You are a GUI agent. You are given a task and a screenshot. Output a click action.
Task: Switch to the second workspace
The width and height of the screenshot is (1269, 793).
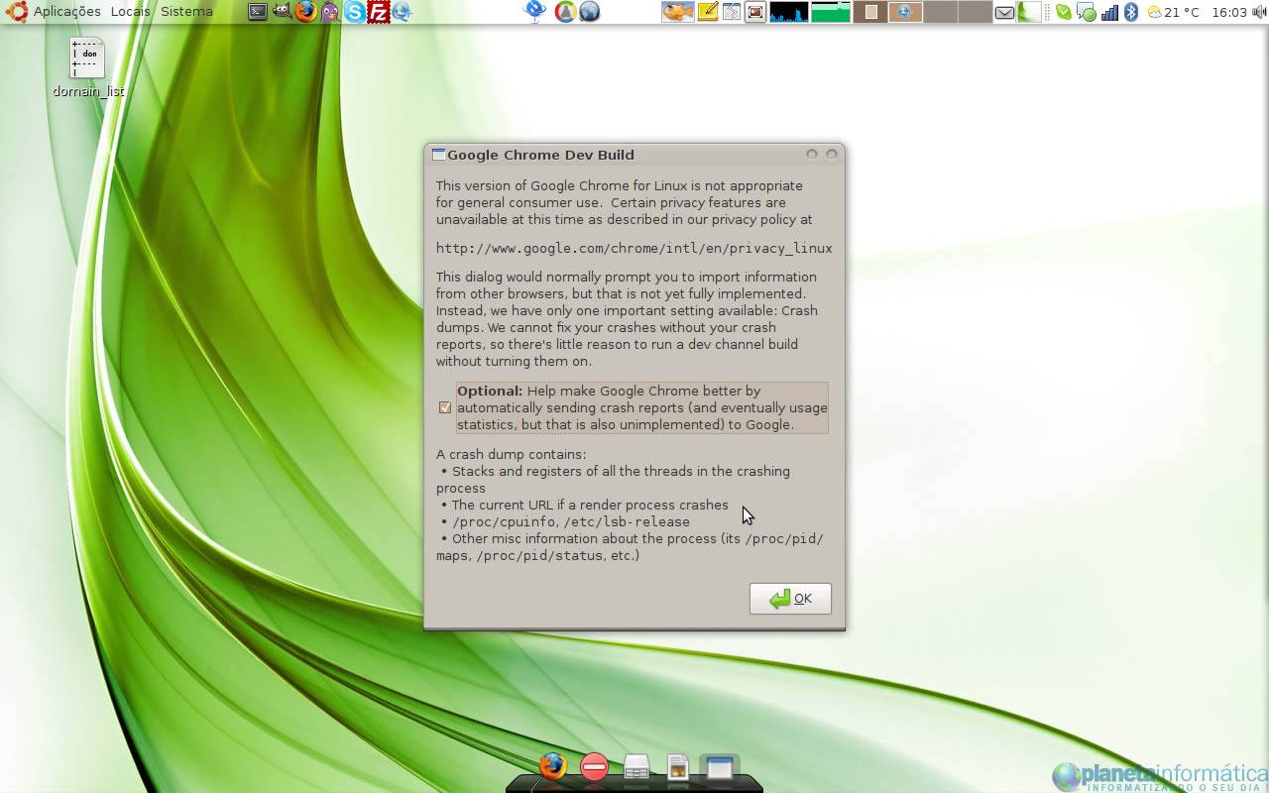905,12
